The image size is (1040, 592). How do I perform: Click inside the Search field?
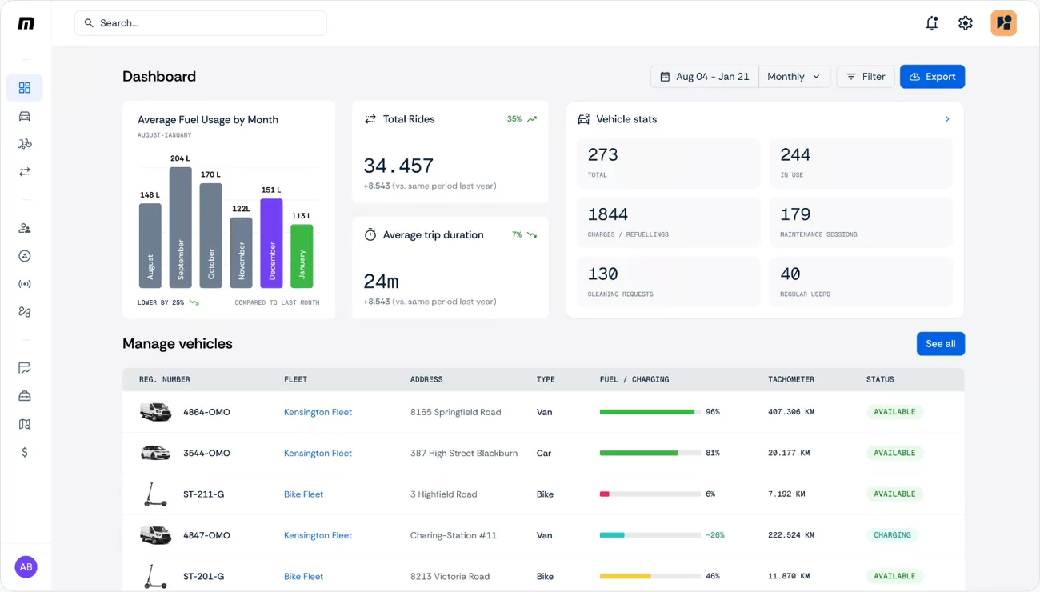[200, 22]
